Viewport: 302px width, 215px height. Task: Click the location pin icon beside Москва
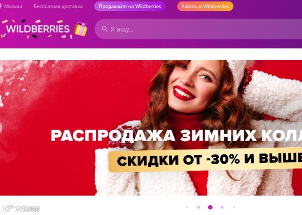(0, 6)
